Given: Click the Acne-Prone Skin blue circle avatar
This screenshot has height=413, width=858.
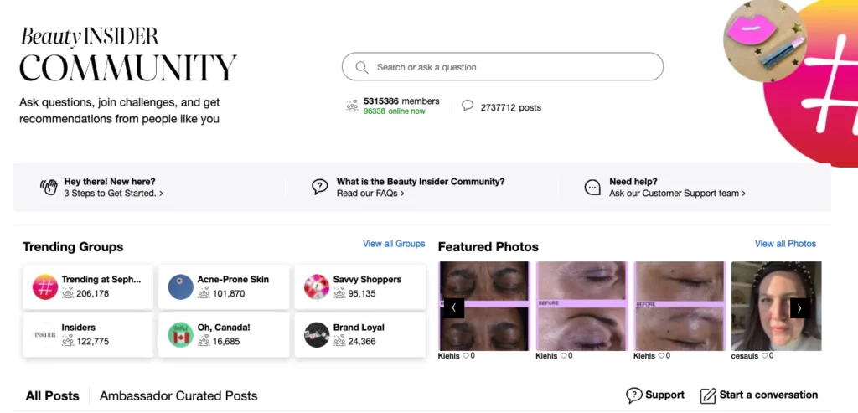Looking at the screenshot, I should point(181,287).
